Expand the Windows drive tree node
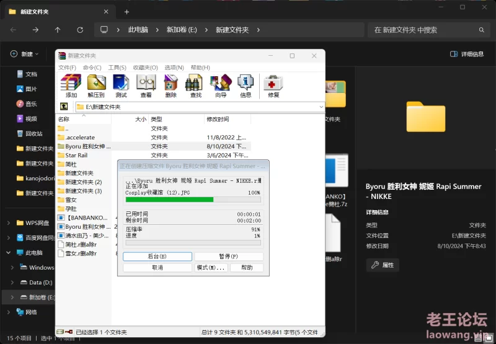Image resolution: width=496 pixels, height=344 pixels. point(12,268)
